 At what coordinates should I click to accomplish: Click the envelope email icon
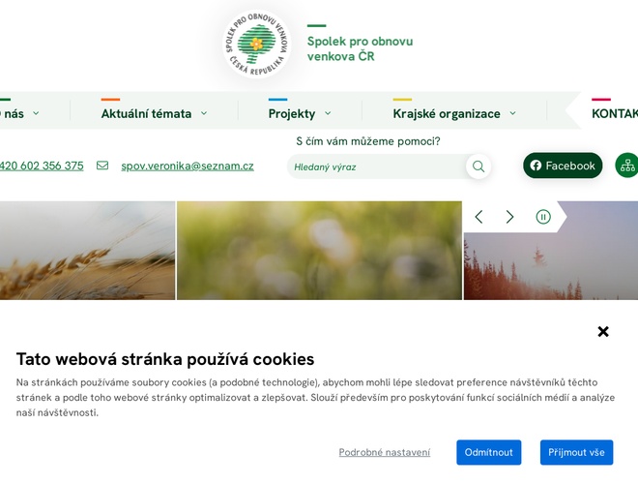click(102, 165)
